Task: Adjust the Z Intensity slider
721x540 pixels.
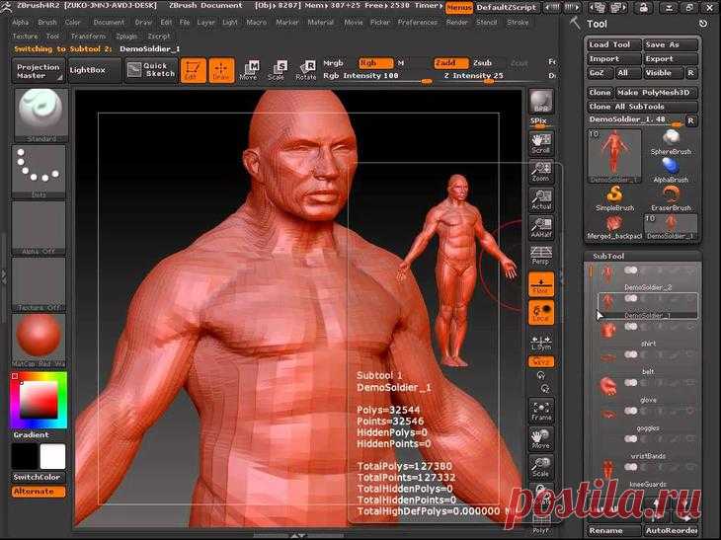Action: [474, 77]
